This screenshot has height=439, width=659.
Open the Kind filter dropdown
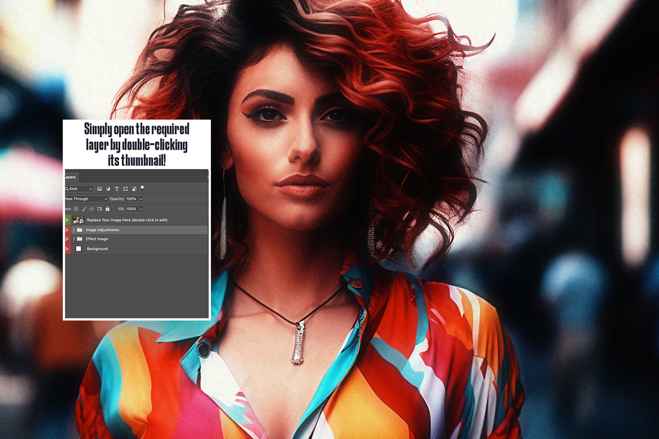coord(79,189)
